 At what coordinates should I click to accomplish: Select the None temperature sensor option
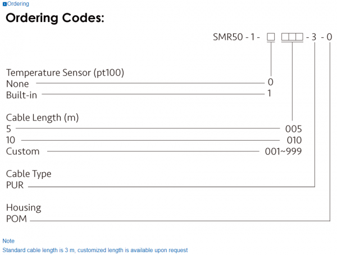17,84
